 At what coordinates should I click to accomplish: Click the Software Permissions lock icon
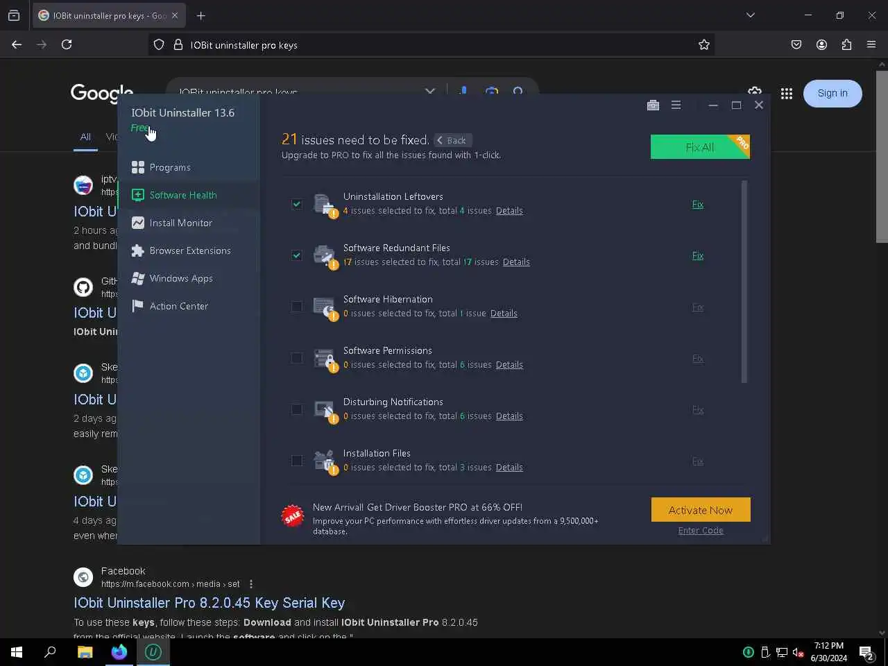325,359
